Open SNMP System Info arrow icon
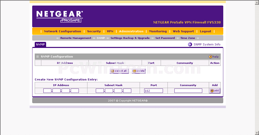The width and height of the screenshot is (259, 135). point(190,44)
